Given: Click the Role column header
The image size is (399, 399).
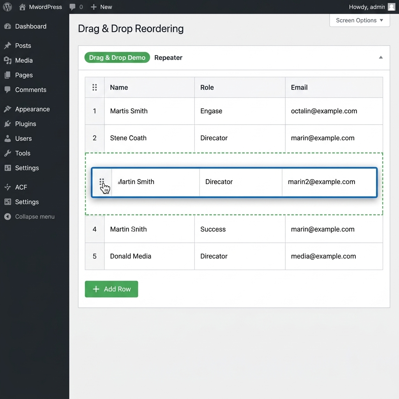Looking at the screenshot, I should coord(240,87).
